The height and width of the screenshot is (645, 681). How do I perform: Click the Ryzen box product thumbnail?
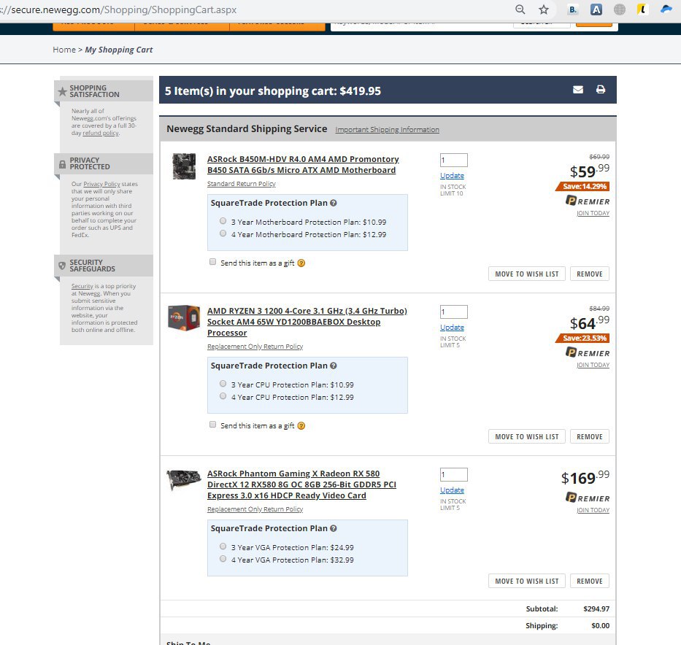(x=184, y=317)
